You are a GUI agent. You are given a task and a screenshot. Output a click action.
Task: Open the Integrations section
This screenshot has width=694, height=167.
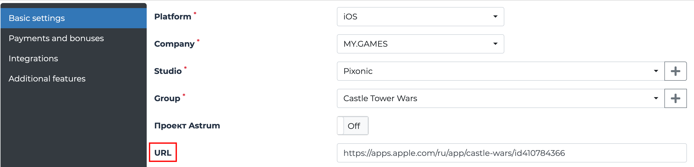pos(33,58)
